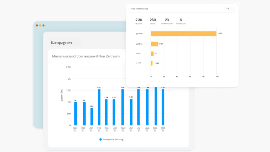
Task: Click the Nov '22 blue bar
Action: tap(75, 114)
